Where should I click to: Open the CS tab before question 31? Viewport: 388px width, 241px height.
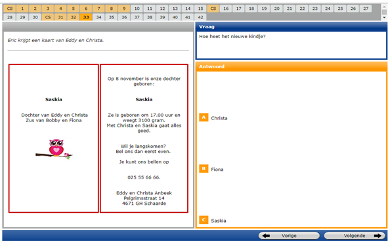point(48,17)
